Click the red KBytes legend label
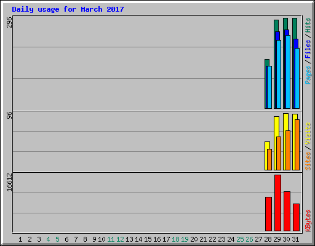315x246 pixels. [308, 221]
